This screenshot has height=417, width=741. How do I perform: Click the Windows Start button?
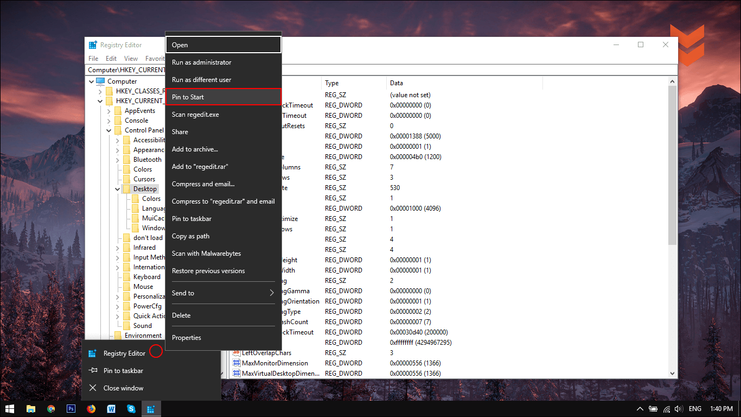pos(10,409)
